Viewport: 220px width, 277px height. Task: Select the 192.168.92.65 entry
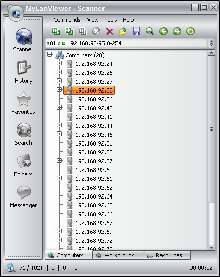(x=94, y=205)
